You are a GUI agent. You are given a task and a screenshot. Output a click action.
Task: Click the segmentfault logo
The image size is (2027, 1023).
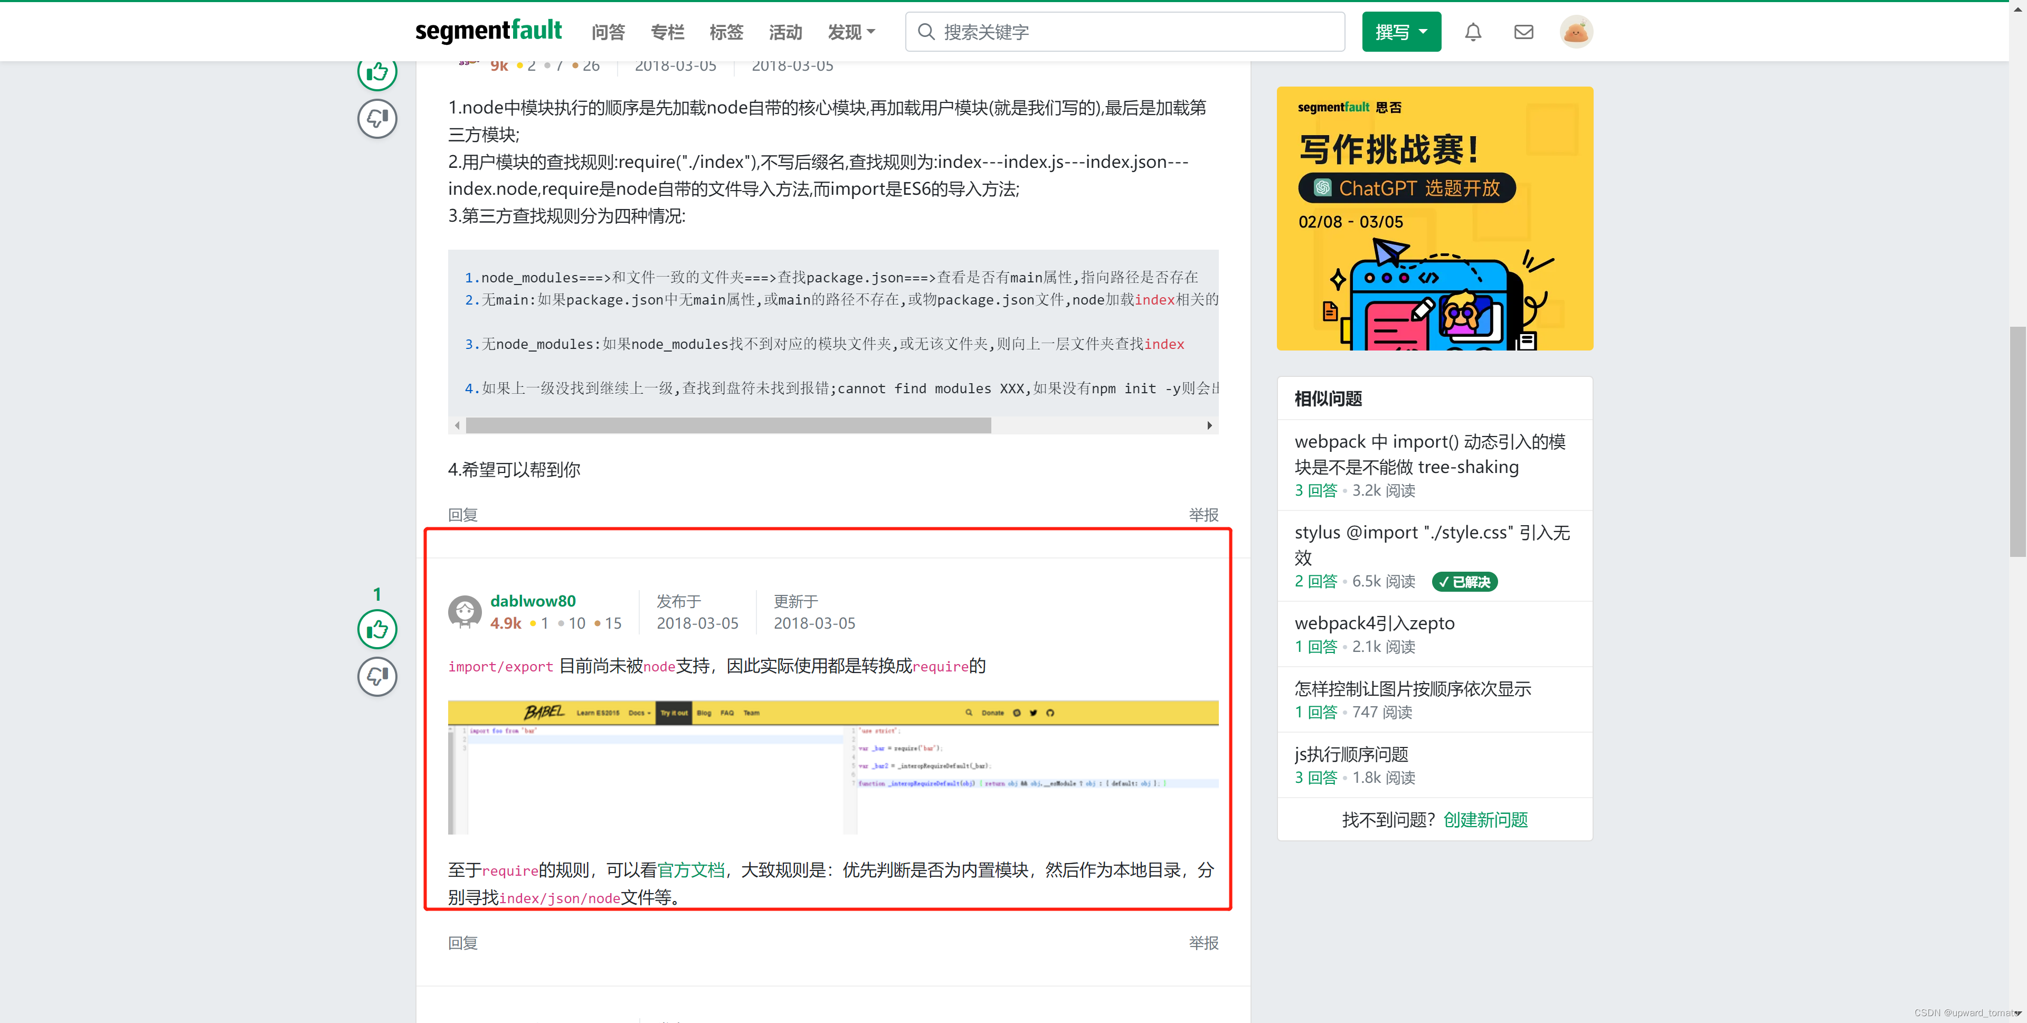pyautogui.click(x=488, y=32)
